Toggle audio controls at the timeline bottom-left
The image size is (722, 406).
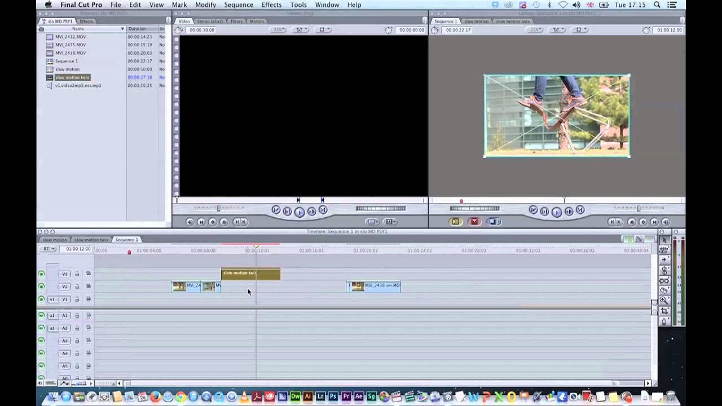(x=41, y=383)
